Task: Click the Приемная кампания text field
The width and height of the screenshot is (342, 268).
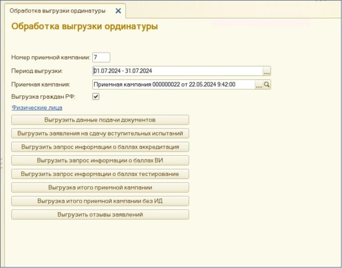Action: coord(173,85)
